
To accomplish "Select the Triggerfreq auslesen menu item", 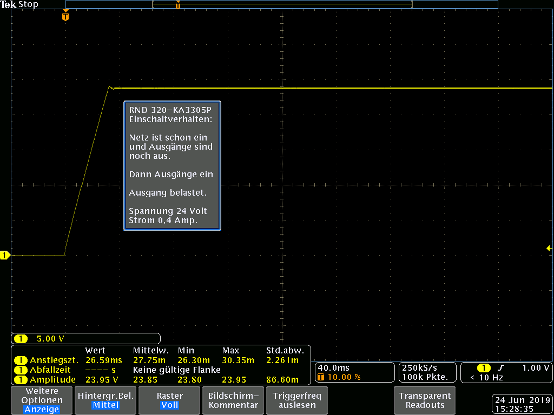I will (297, 400).
